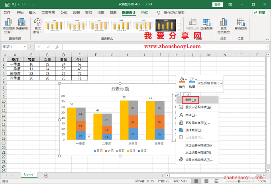Click the Change Chart Type ribbon icon
The image size is (271, 184).
point(224,26)
